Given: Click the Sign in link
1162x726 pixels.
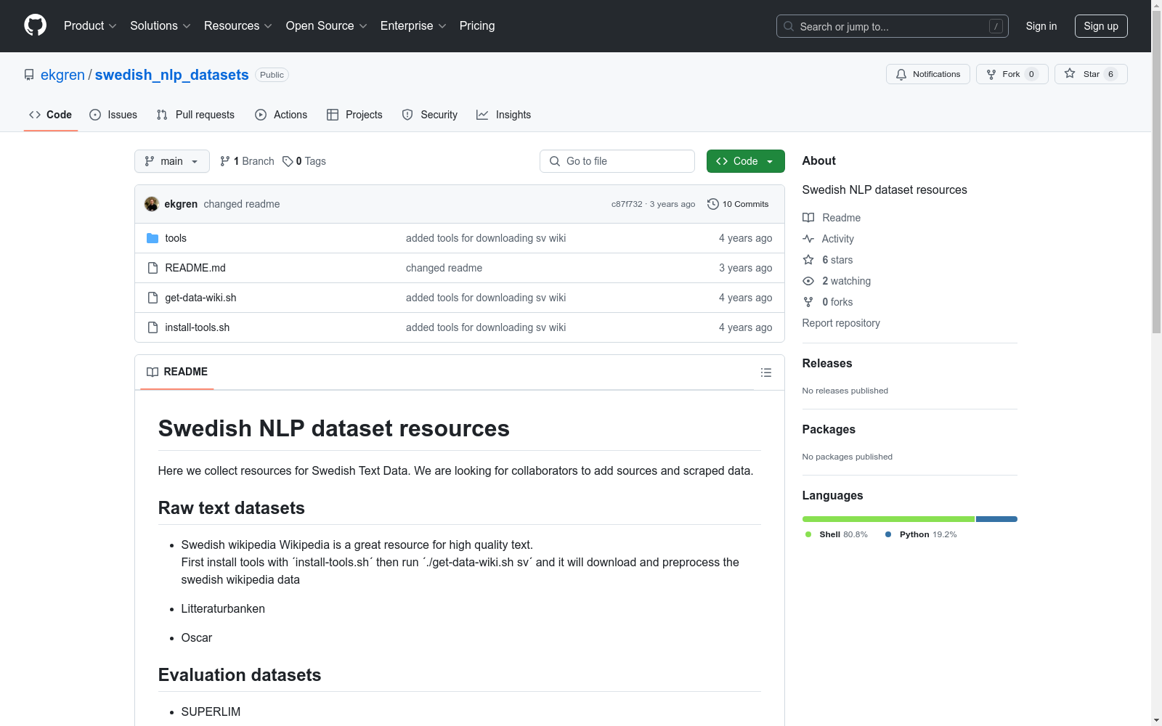Looking at the screenshot, I should [1041, 26].
